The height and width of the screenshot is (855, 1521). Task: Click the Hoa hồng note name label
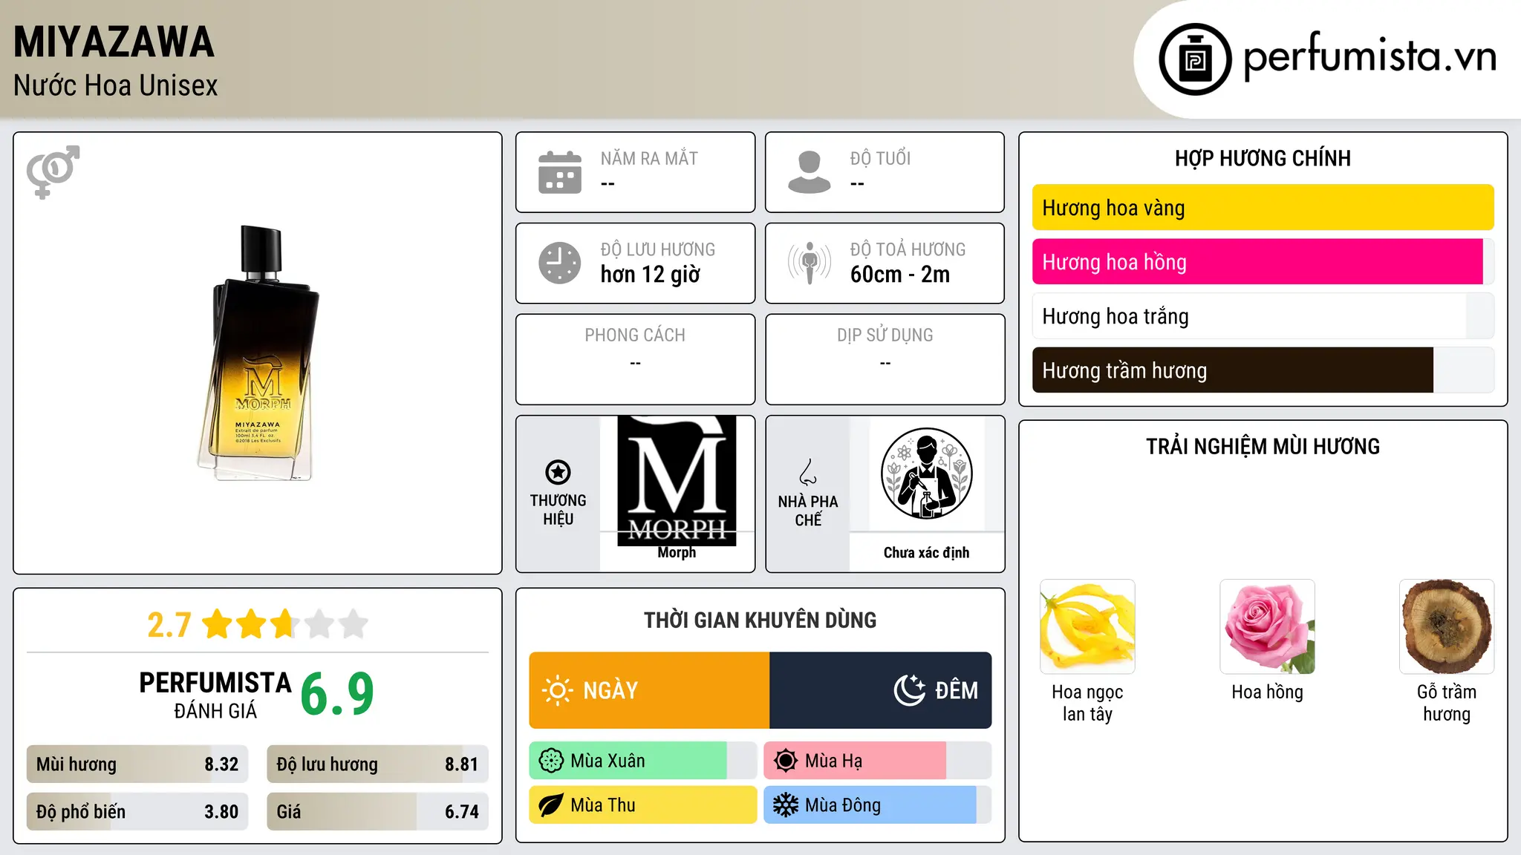coord(1267,692)
